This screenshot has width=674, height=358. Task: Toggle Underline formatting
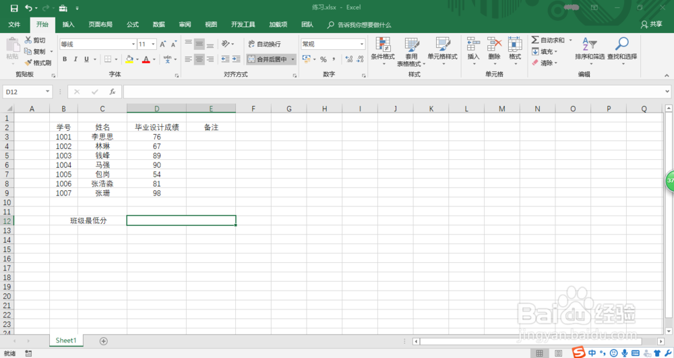86,59
